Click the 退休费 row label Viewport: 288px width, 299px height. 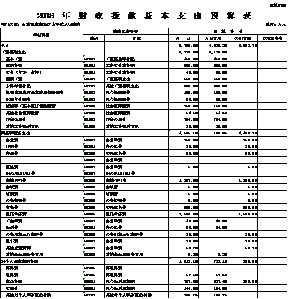12,275
